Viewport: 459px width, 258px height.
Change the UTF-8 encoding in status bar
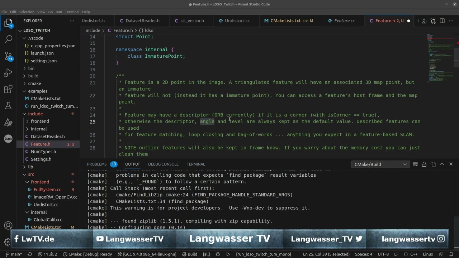click(383, 254)
